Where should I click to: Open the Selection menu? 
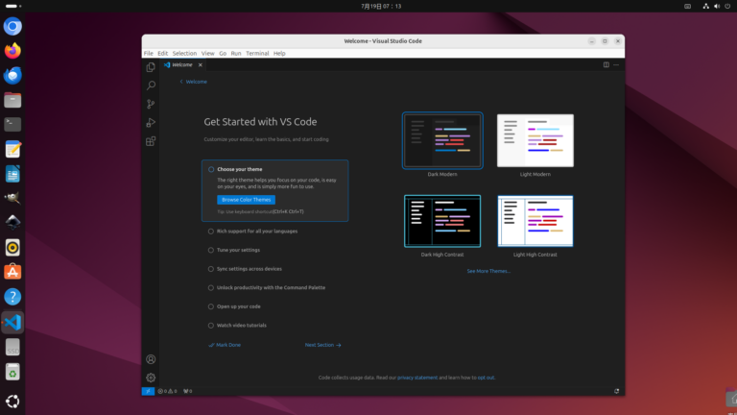coord(184,54)
